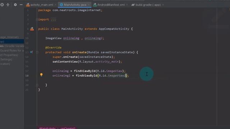Click 'ImageView' type on line 10

(x=54, y=38)
